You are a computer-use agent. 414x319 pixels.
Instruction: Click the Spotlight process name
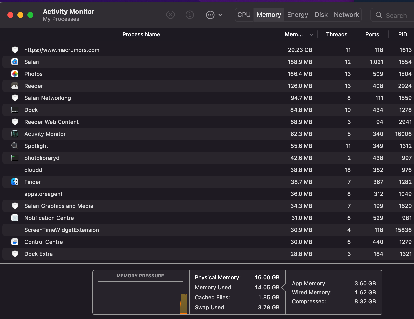pos(36,146)
